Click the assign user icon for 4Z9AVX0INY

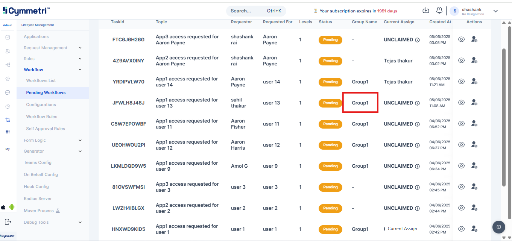[x=474, y=61]
